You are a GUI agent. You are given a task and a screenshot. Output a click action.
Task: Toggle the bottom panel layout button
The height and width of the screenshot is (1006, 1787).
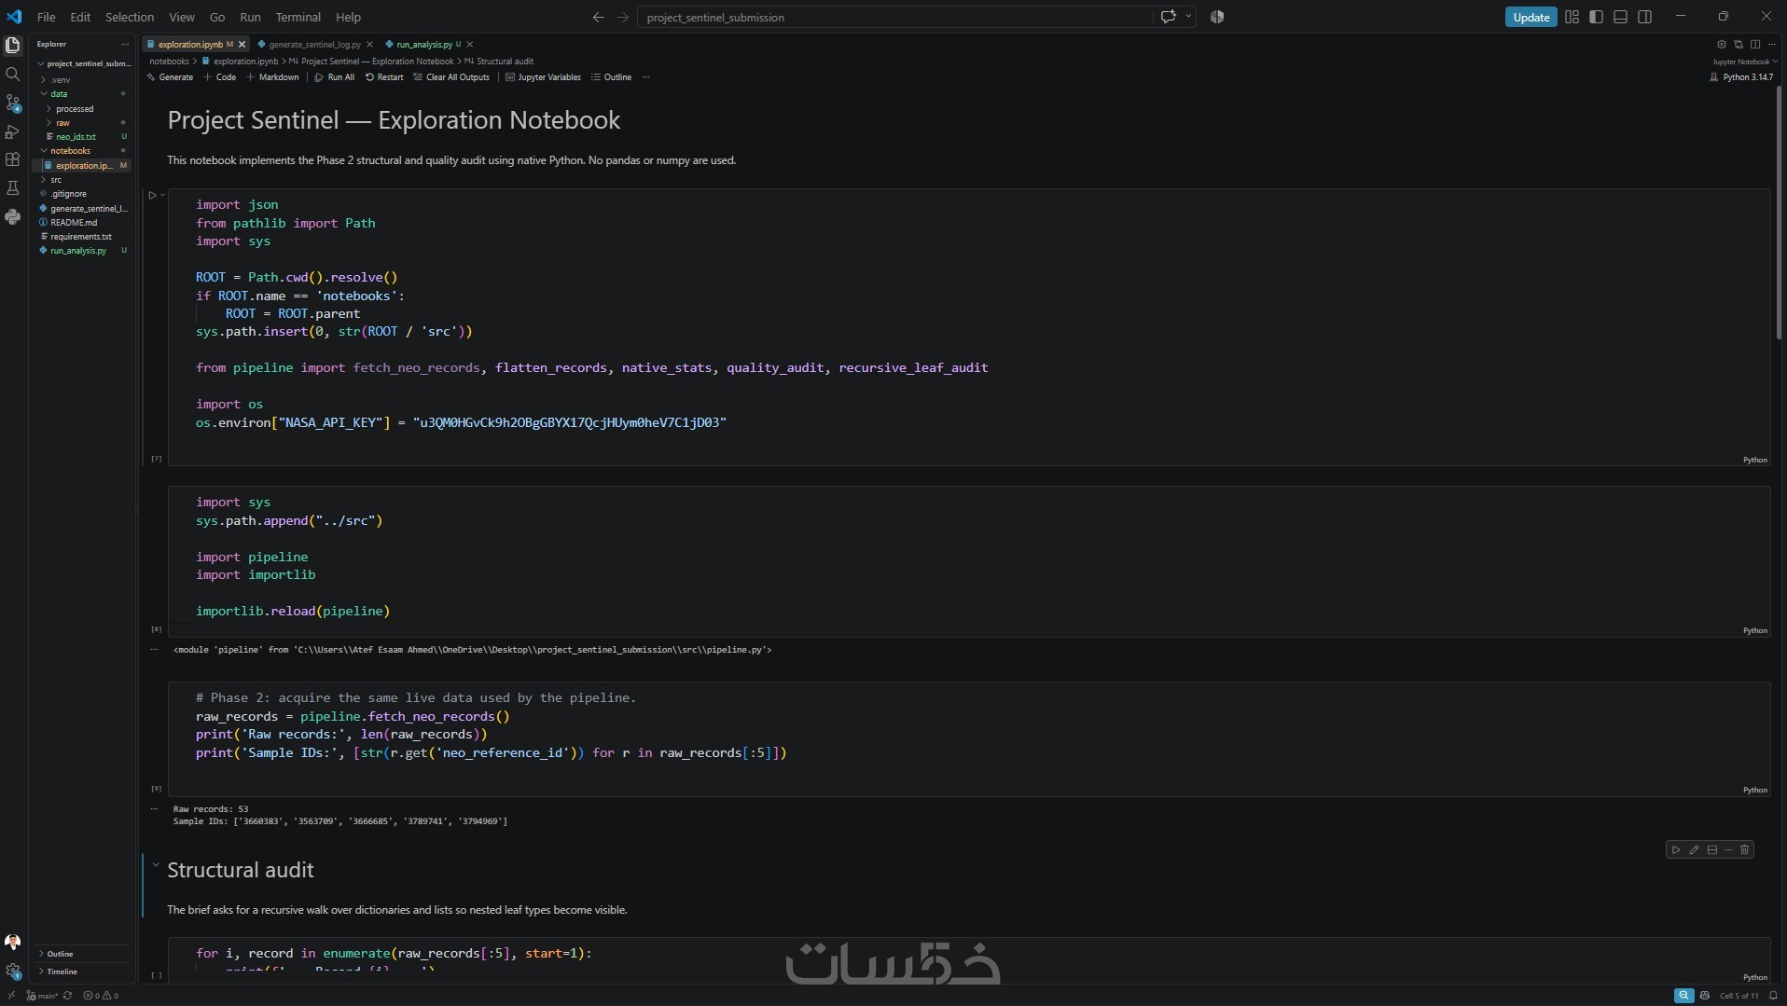[x=1620, y=17]
